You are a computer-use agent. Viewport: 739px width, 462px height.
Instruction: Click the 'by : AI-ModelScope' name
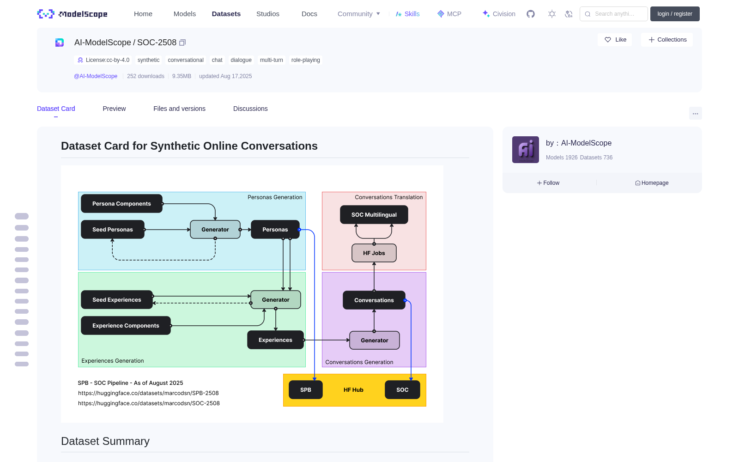[x=579, y=143]
